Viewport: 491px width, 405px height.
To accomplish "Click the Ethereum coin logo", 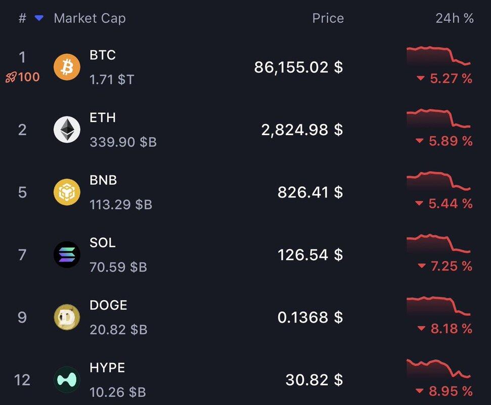I will [x=67, y=130].
